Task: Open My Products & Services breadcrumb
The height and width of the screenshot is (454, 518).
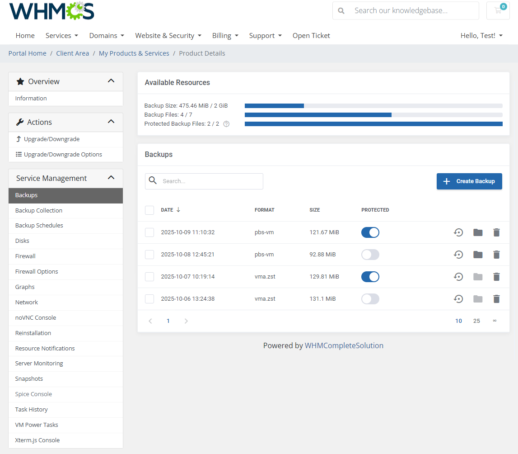Action: pos(134,53)
